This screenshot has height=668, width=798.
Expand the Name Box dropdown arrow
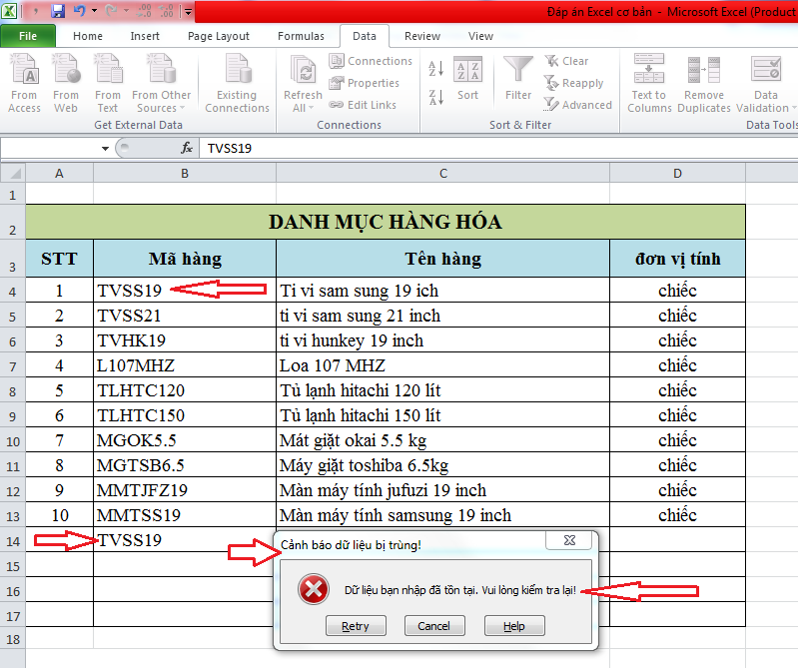click(105, 149)
